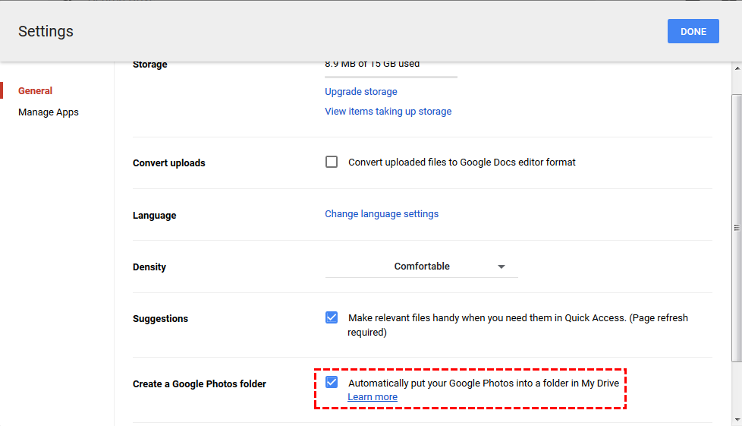Image resolution: width=742 pixels, height=426 pixels.
Task: Click 'Automatically put your Google Photos' label text
Action: pyautogui.click(x=483, y=383)
